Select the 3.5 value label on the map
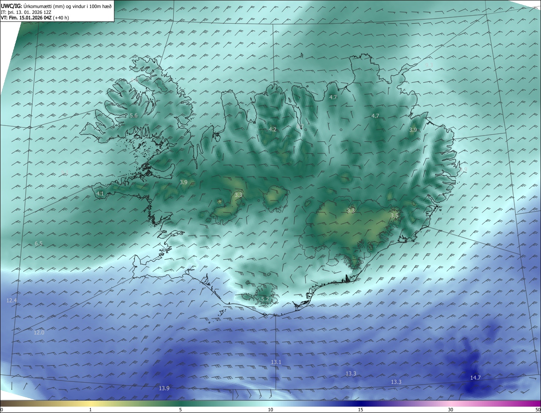Image resolution: width=541 pixels, height=413 pixels. click(x=394, y=215)
